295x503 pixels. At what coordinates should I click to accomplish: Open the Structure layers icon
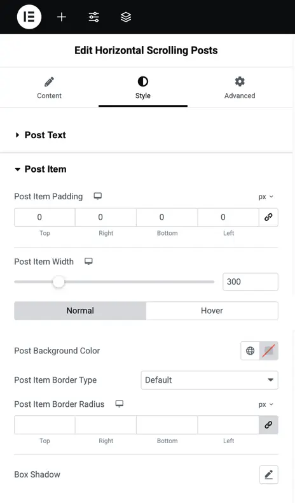tap(126, 17)
